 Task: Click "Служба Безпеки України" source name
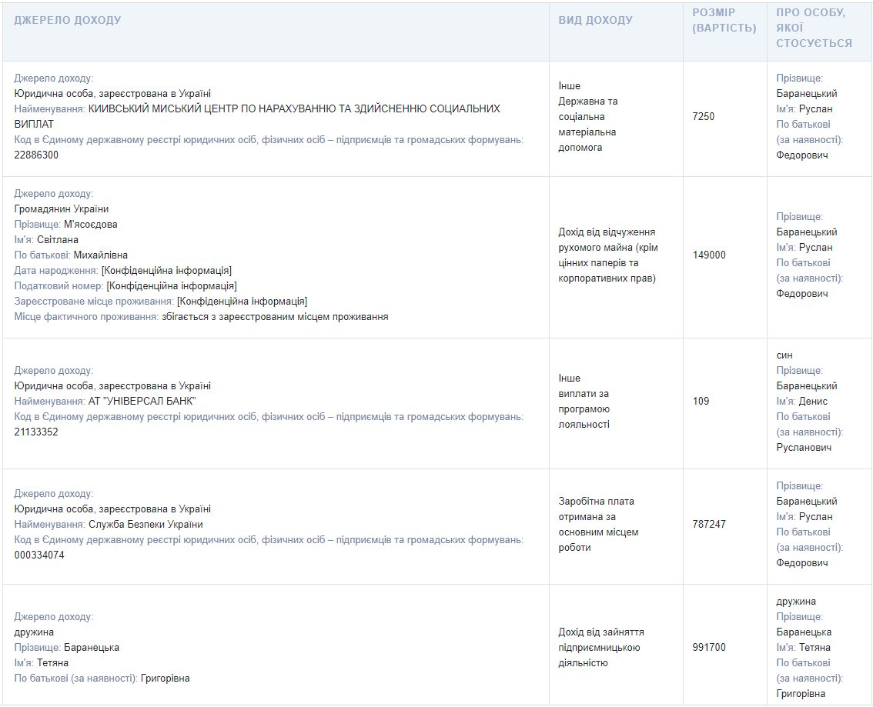coord(145,525)
